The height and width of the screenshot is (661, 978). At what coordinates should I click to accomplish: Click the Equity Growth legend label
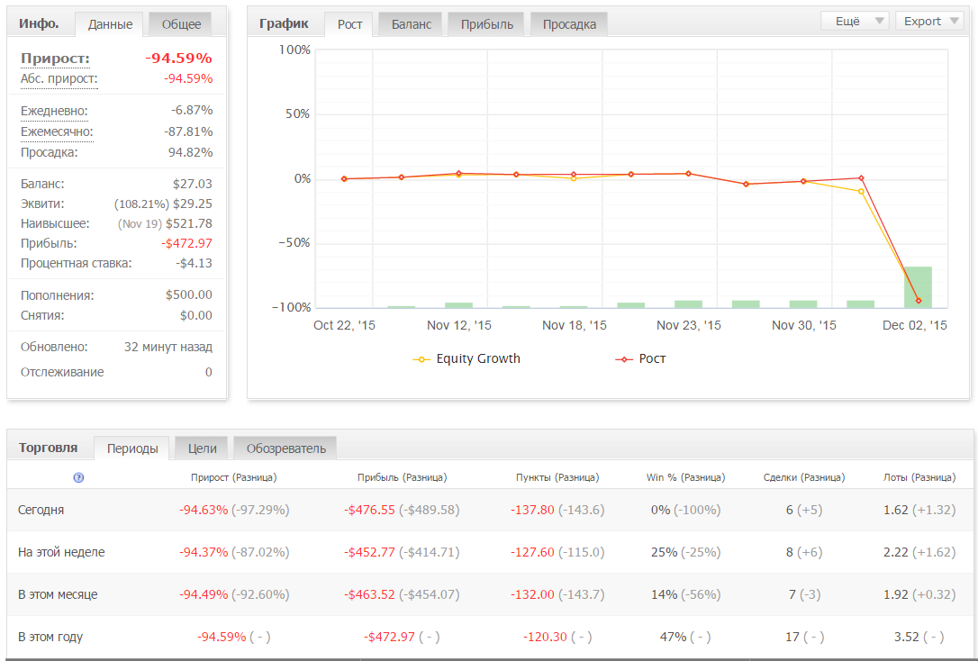click(478, 359)
